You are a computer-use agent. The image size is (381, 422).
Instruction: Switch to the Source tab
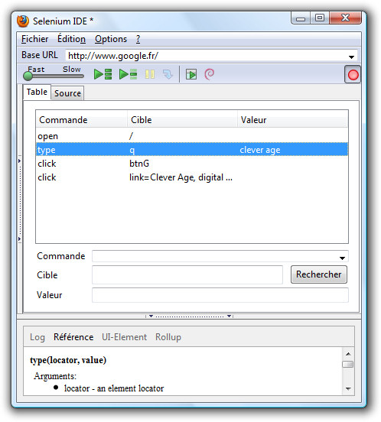point(67,93)
